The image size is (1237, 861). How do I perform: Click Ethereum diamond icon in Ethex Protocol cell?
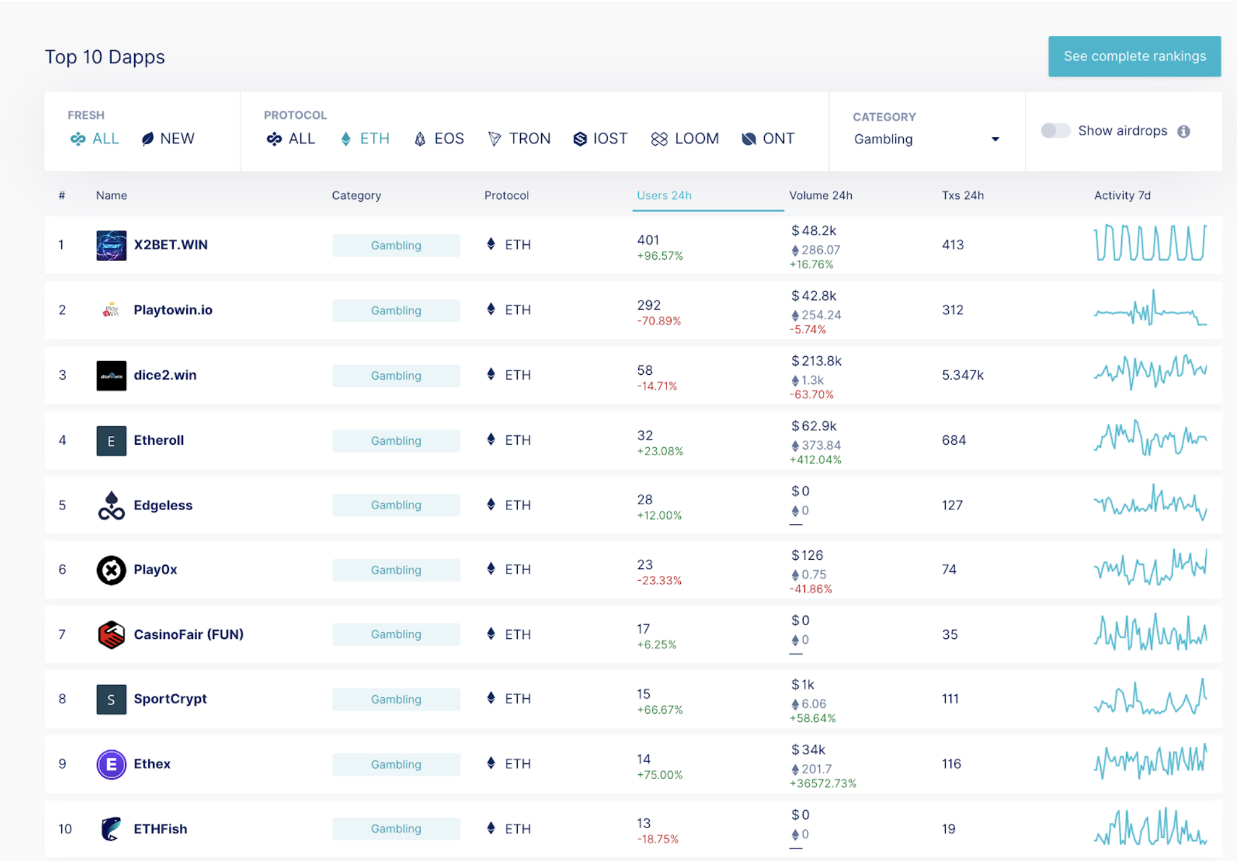[491, 763]
